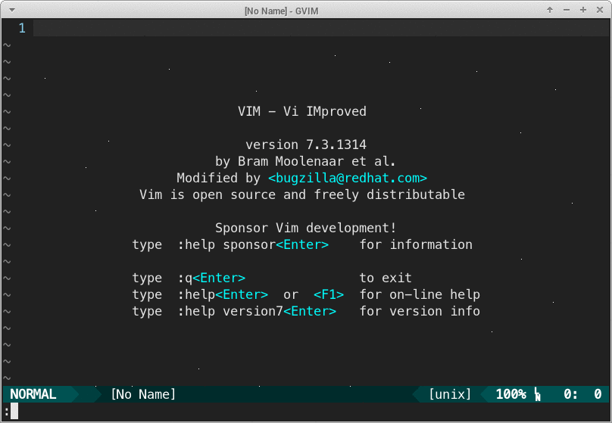This screenshot has height=423, width=612.
Task: Click the [unix] file format indicator
Action: [x=450, y=394]
